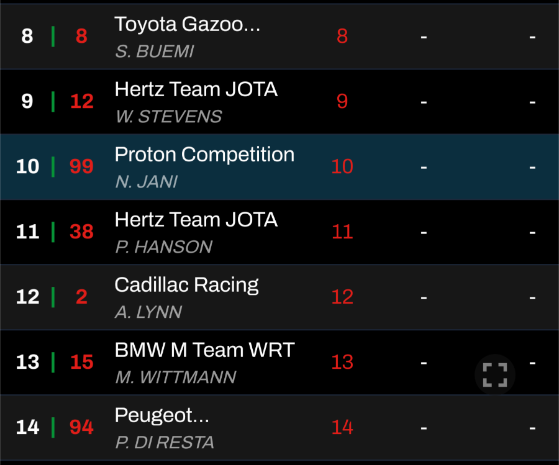Click driver N. JANI name
This screenshot has height=465, width=559.
147,182
